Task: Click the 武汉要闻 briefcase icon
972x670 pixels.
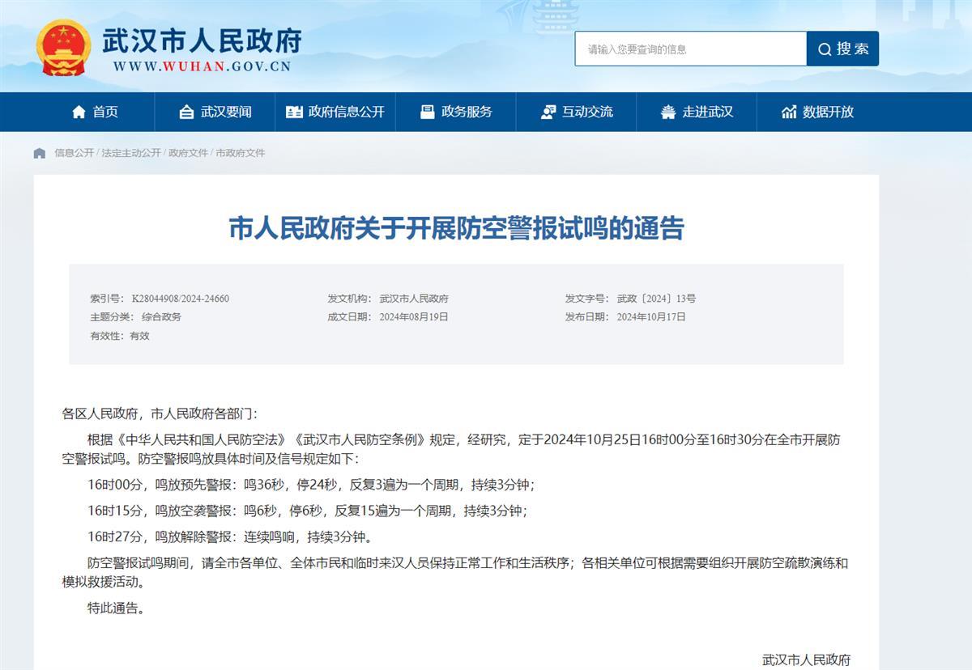Action: coord(186,112)
